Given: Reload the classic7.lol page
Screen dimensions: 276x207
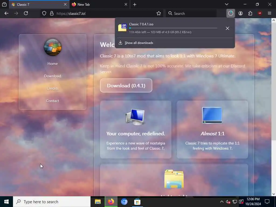Looking at the screenshot, I should coord(26,13).
